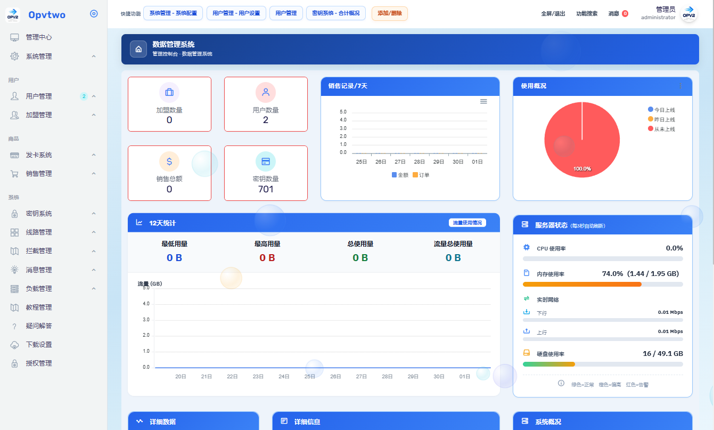Viewport: 714px width, 430px height.
Task: Click the person icon on 用户数量 card
Action: tap(266, 92)
